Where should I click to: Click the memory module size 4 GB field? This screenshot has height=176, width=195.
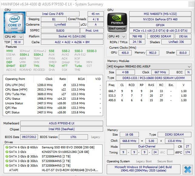point(125,72)
